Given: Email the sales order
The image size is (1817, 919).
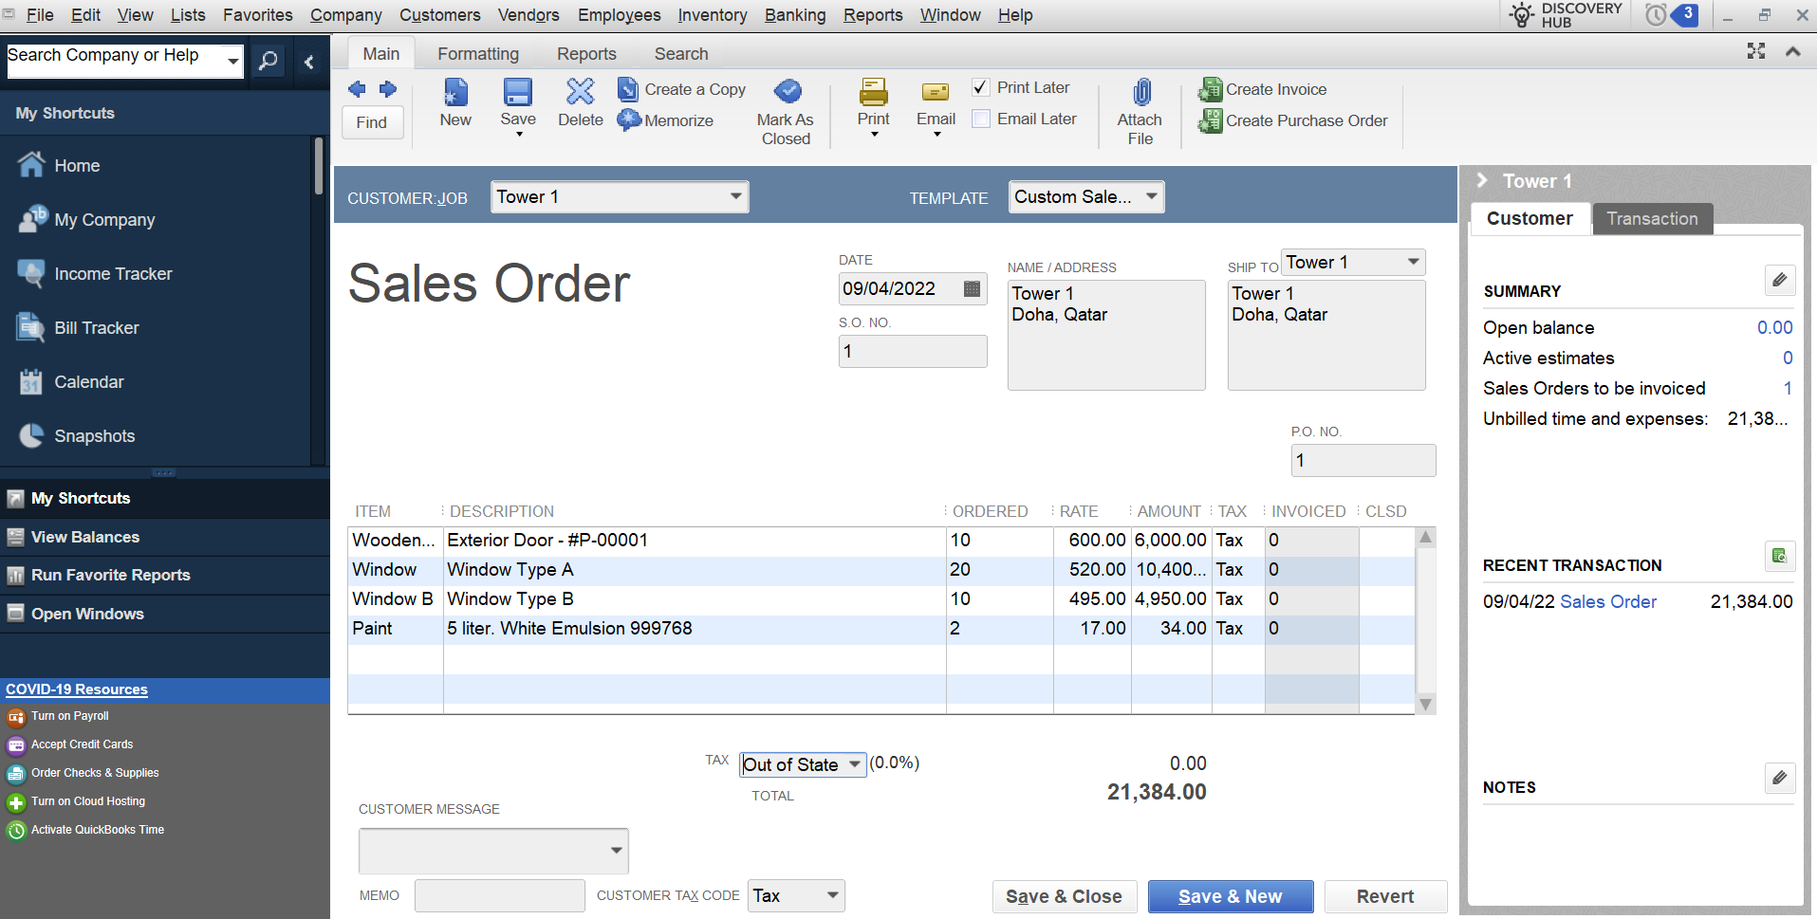Looking at the screenshot, I should click(936, 102).
